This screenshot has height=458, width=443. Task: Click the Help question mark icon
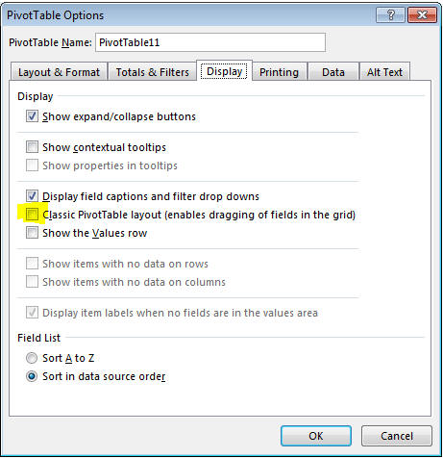tap(390, 15)
